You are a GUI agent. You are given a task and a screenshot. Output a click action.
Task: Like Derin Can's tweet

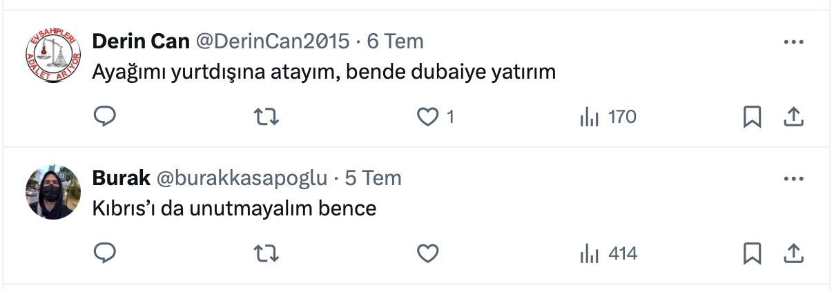point(429,117)
